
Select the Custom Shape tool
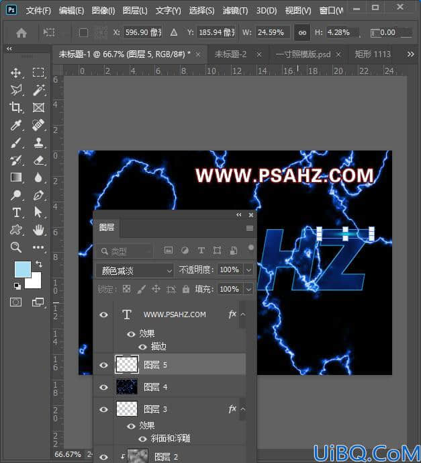coord(16,229)
